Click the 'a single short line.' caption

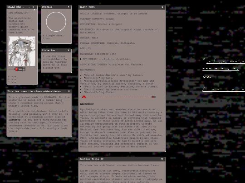pos(53,37)
